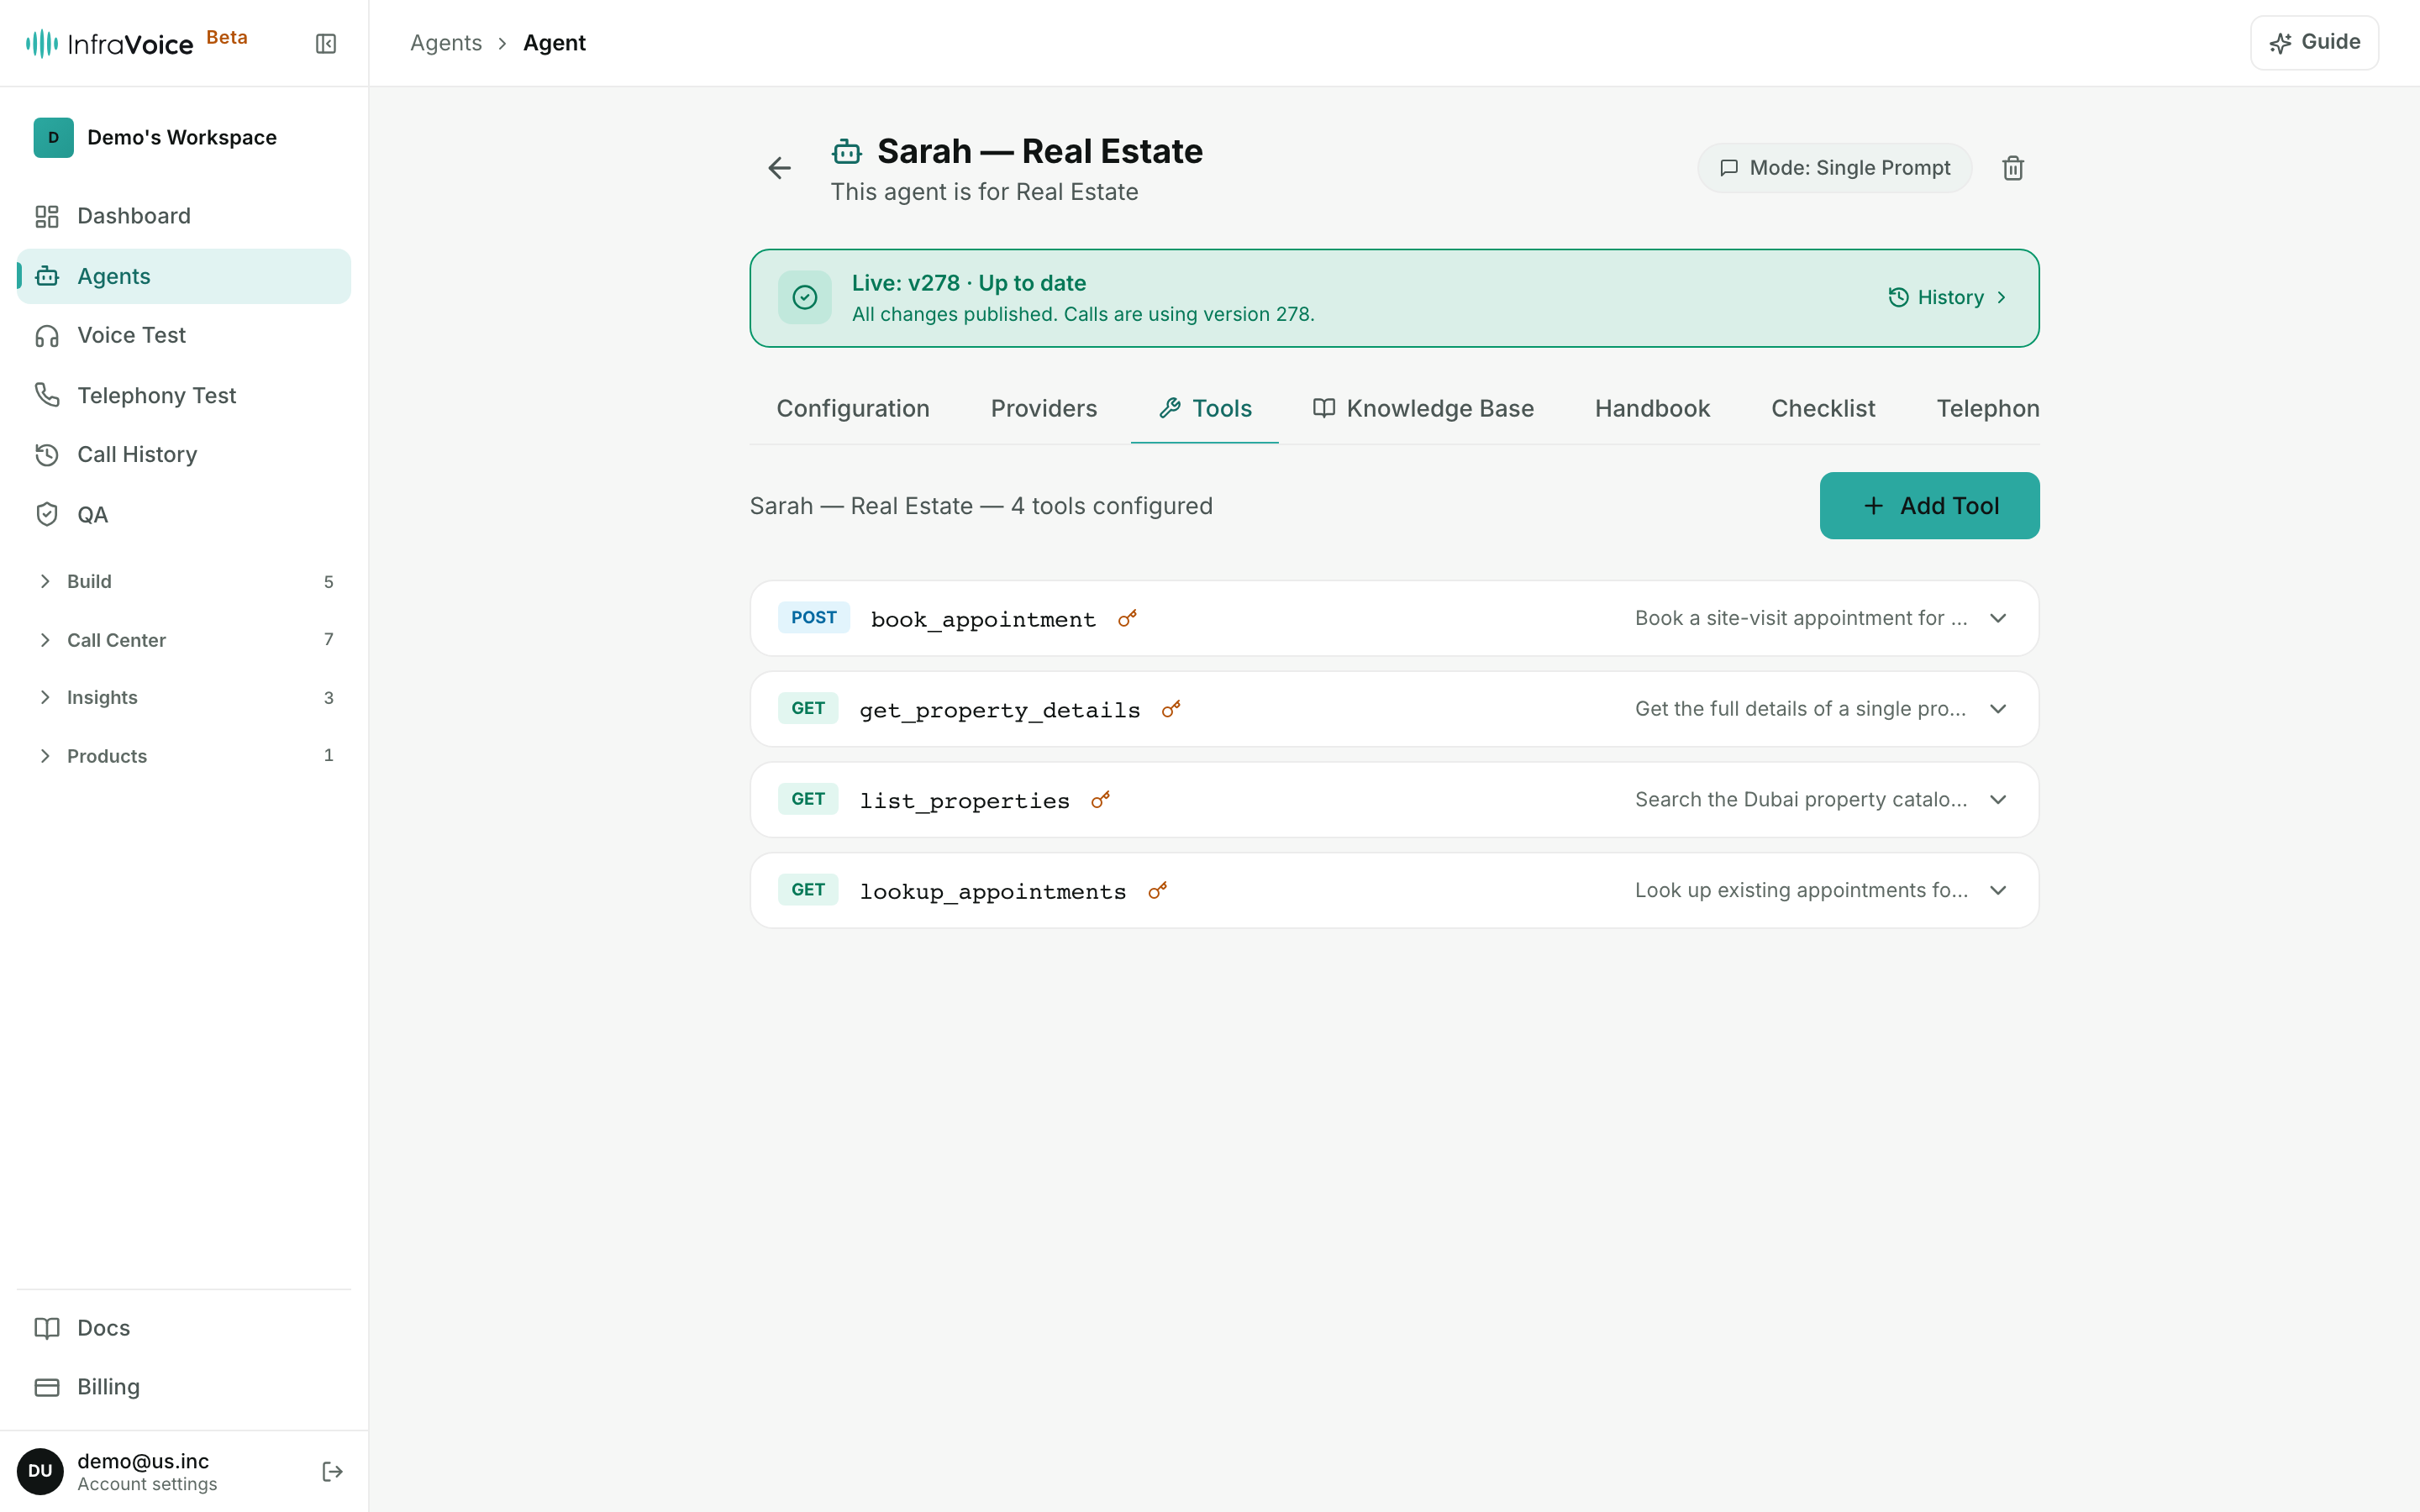
Task: Switch to Knowledge Base tab
Action: pos(1423,408)
